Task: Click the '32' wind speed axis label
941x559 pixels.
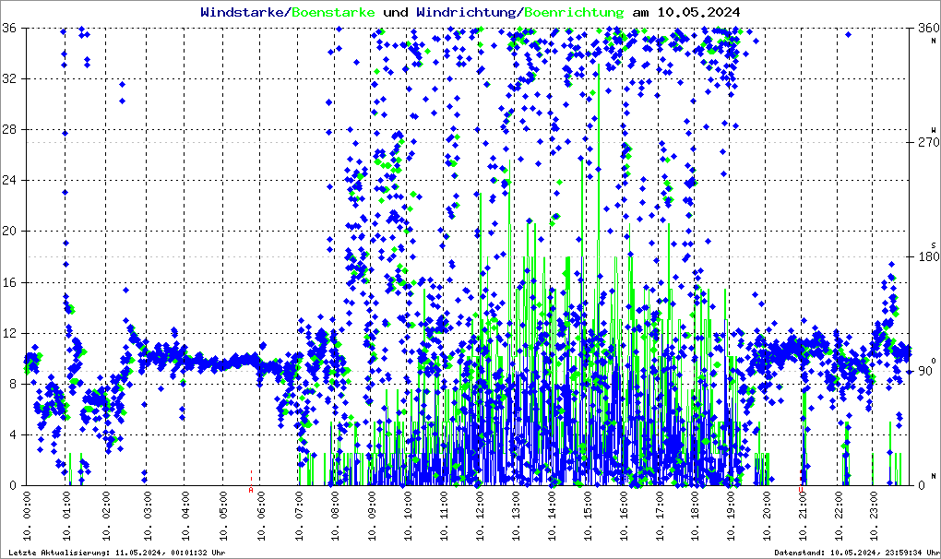Action: pyautogui.click(x=9, y=78)
